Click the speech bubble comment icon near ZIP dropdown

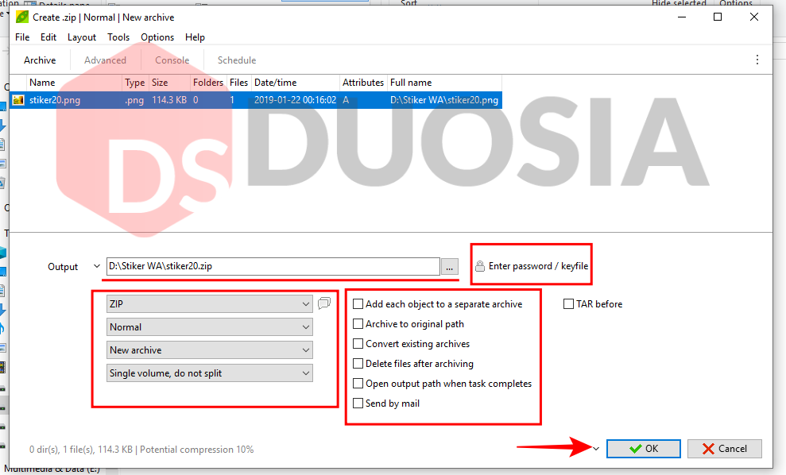coord(323,303)
